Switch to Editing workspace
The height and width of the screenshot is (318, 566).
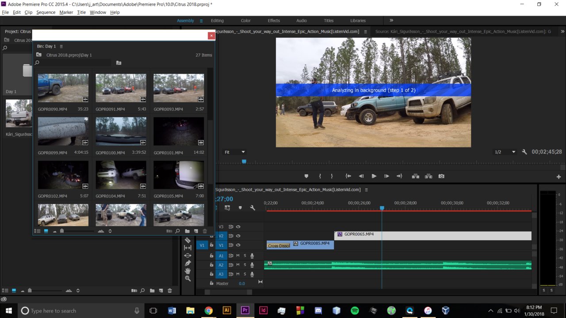pyautogui.click(x=217, y=21)
